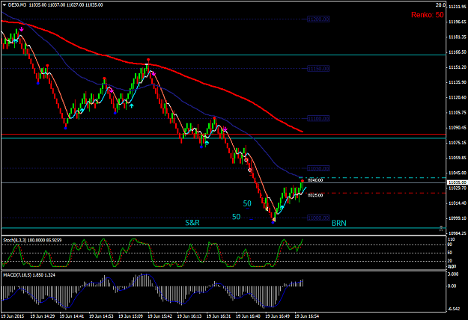Click 11196.65 on the price scale
Image resolution: width=468 pixels, height=320 pixels.
point(458,22)
